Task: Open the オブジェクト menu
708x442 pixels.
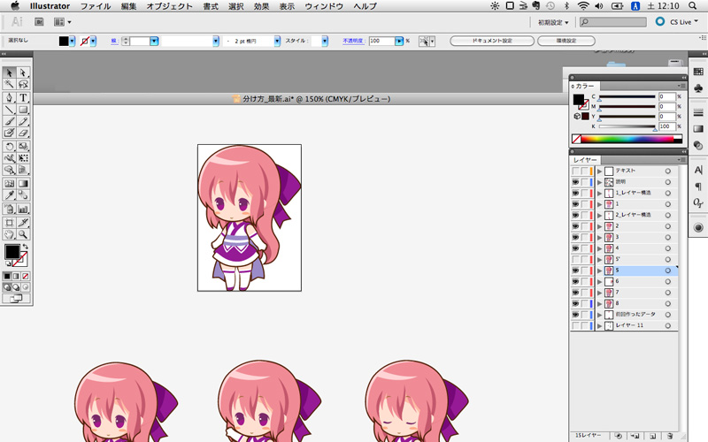Action: (x=169, y=6)
